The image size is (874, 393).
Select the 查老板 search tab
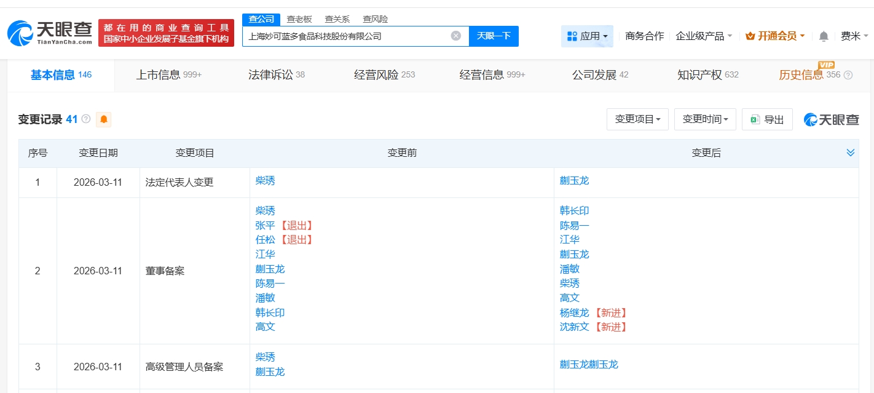(x=299, y=19)
